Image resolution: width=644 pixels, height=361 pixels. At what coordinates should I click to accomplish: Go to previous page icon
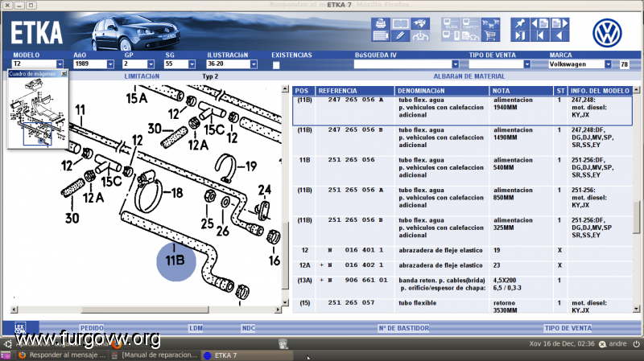tap(539, 23)
